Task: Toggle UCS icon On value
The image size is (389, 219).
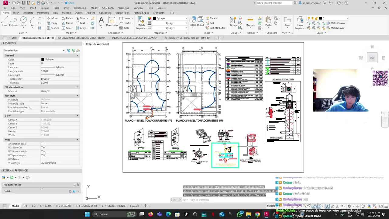Action: (x=60, y=148)
